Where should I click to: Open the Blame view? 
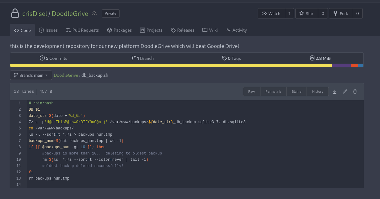[297, 92]
